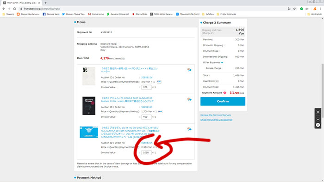Image resolution: width=324 pixels, height=182 pixels.
Task: Click the share icon on the Gundam 00 book item
Action: pyautogui.click(x=189, y=99)
